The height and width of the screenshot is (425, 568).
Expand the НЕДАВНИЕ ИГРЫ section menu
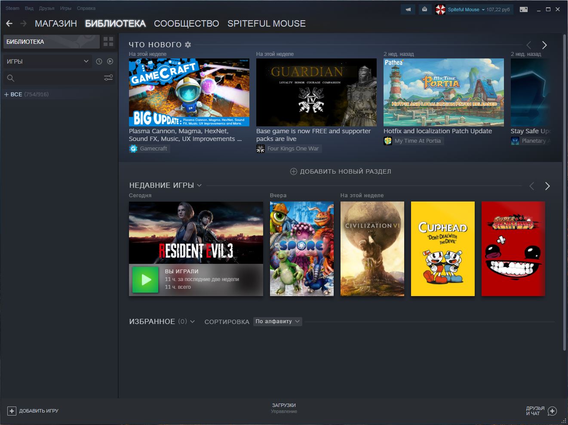point(199,186)
